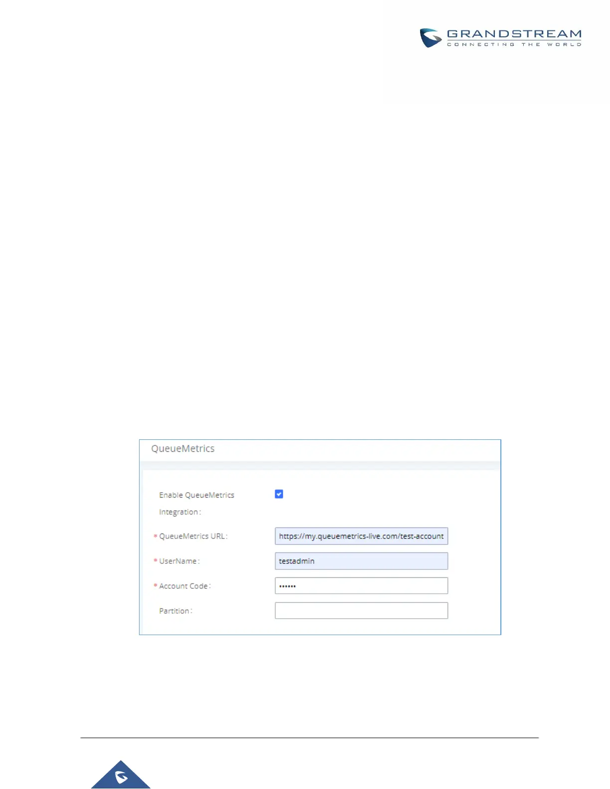Viewport: 610px width, 789px height.
Task: Click the "Partition:" label
Action: tap(175, 611)
